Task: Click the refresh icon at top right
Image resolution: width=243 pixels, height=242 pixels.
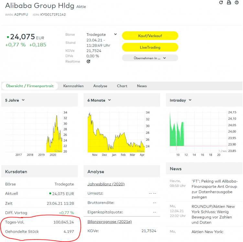Action: tap(221, 3)
